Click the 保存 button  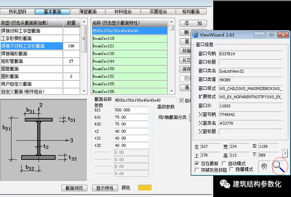point(185,69)
